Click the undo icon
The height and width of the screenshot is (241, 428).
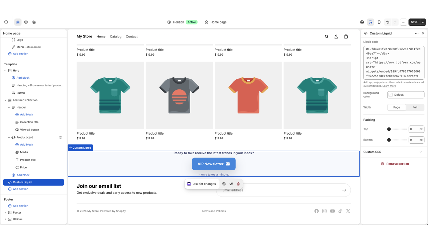point(388,22)
